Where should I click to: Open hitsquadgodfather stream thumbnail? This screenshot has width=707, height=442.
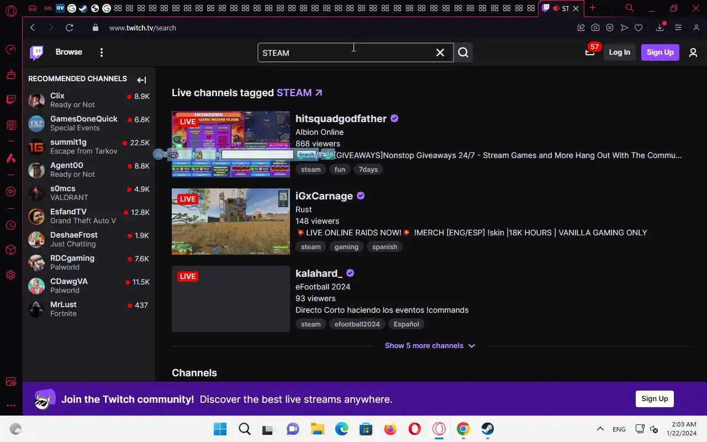tap(230, 144)
